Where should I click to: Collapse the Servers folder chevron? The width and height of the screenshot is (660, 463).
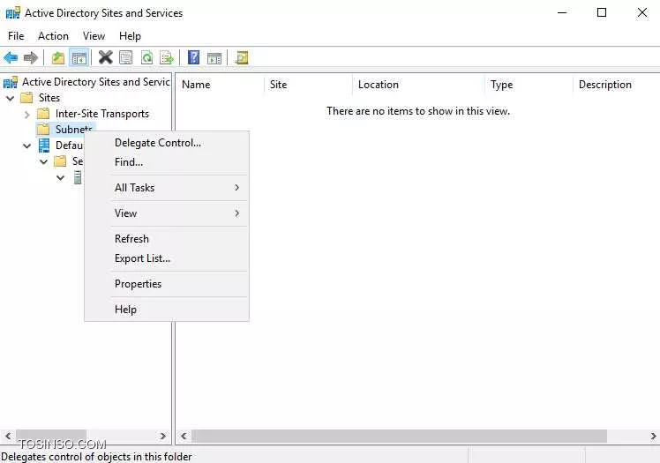click(44, 162)
